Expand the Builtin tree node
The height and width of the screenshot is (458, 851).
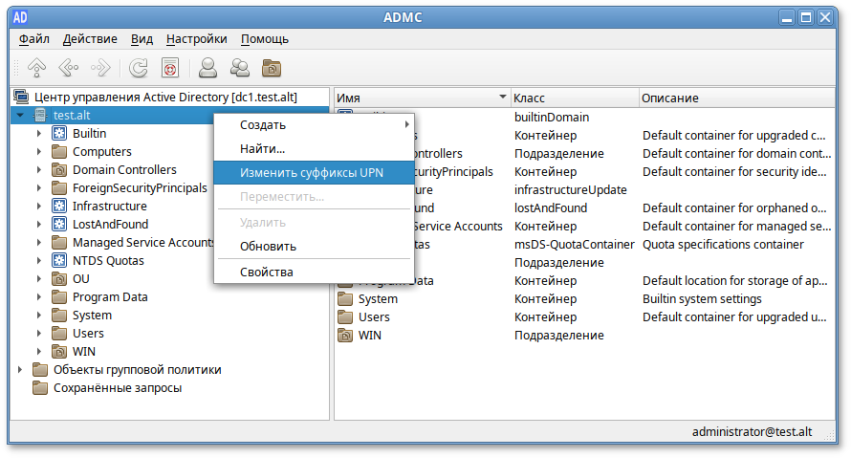[x=39, y=134]
